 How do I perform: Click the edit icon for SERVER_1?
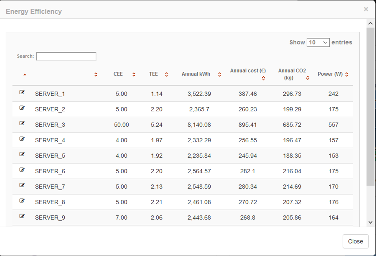tap(22, 92)
